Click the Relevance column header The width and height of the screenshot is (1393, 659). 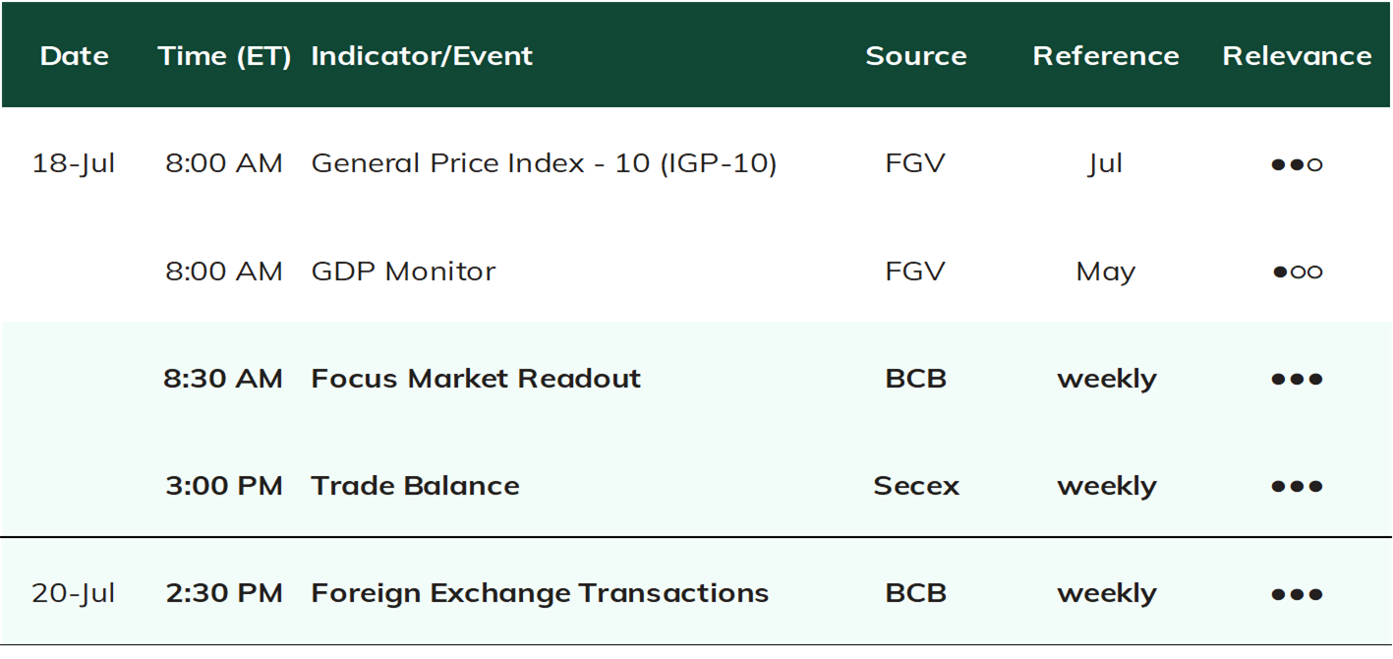pos(1297,55)
